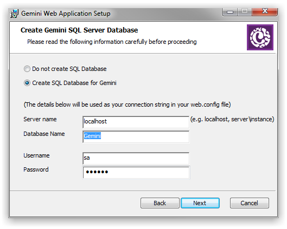
Task: Click the grayed-out maximize button
Action: coord(245,11)
